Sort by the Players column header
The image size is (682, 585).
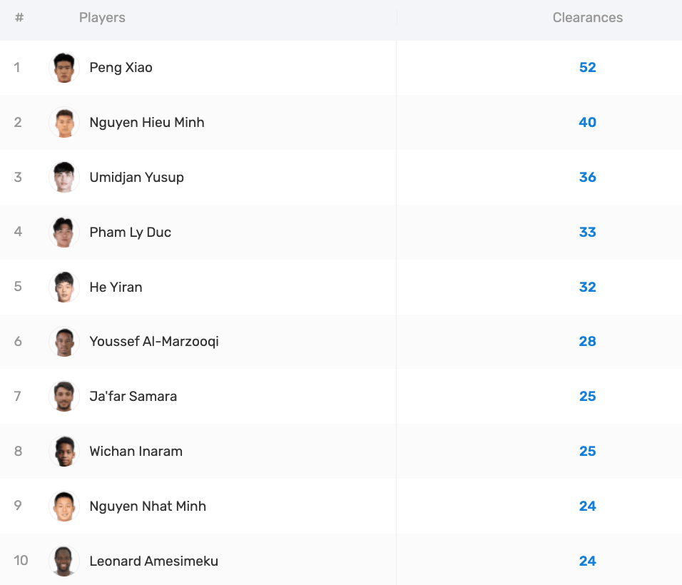(x=102, y=17)
